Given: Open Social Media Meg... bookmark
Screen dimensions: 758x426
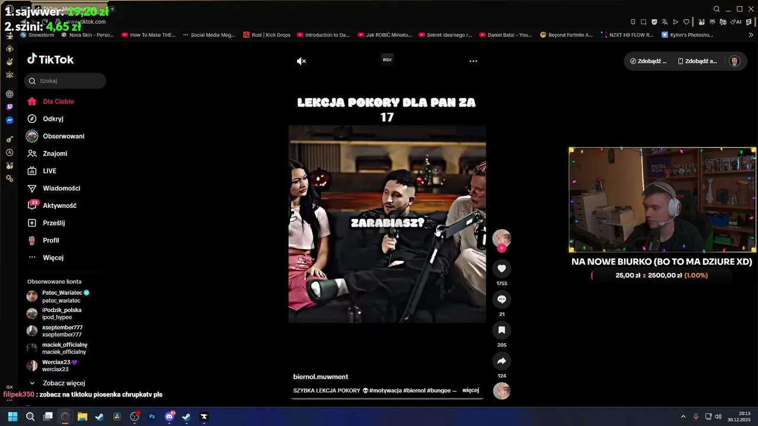Looking at the screenshot, I should [x=209, y=35].
